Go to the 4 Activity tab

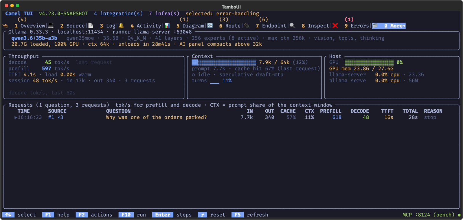pyautogui.click(x=146, y=26)
